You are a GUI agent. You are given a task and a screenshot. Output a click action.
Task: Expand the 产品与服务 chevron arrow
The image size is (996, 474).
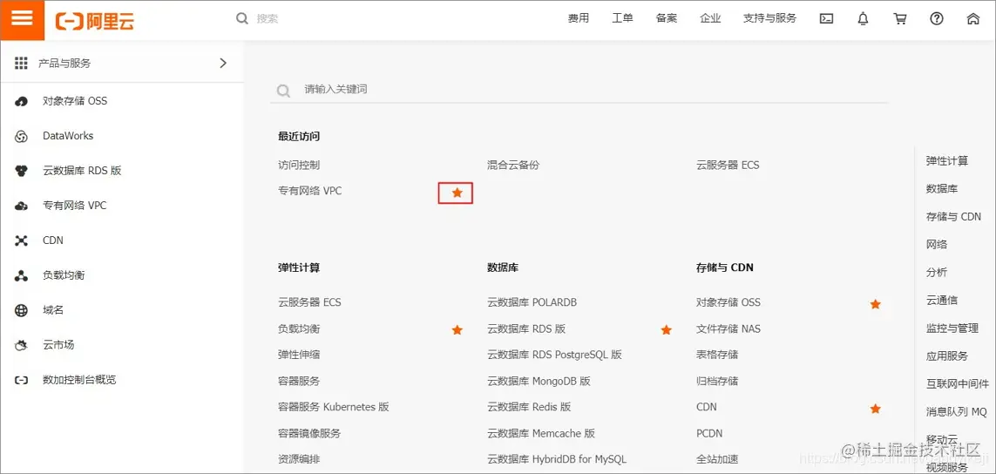(223, 63)
